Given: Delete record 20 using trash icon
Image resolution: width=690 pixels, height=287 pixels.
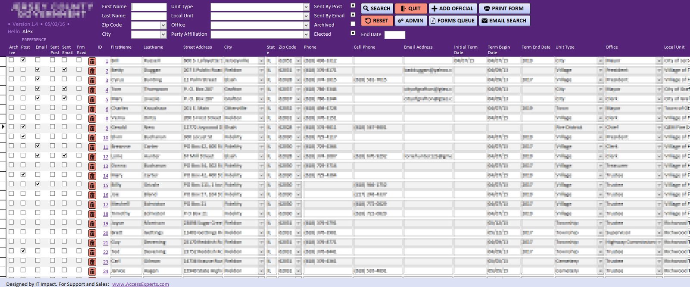Looking at the screenshot, I should click(92, 233).
